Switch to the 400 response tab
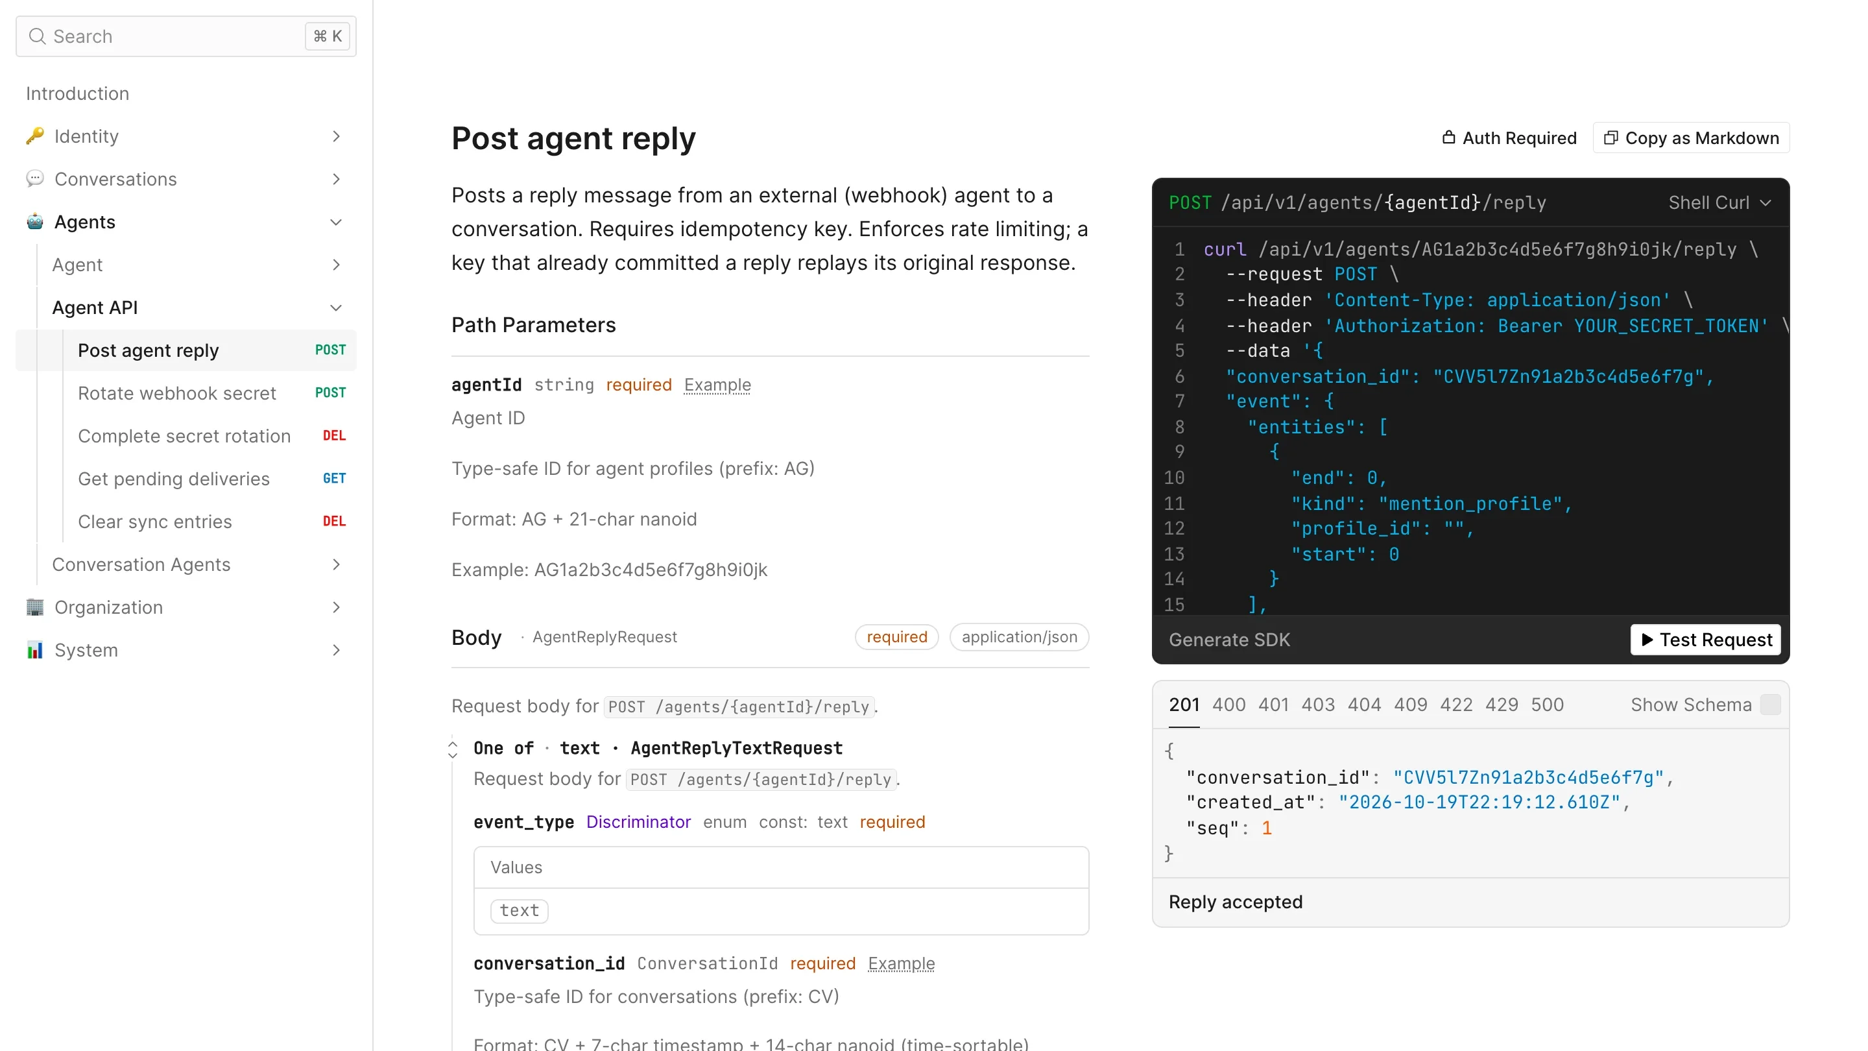 [1228, 705]
